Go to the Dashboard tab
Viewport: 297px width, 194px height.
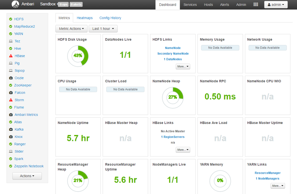pos(168,5)
